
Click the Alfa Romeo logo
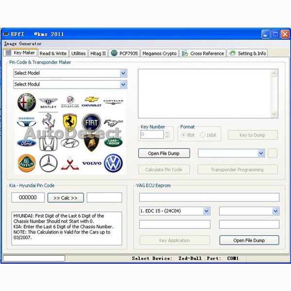pos(27,102)
